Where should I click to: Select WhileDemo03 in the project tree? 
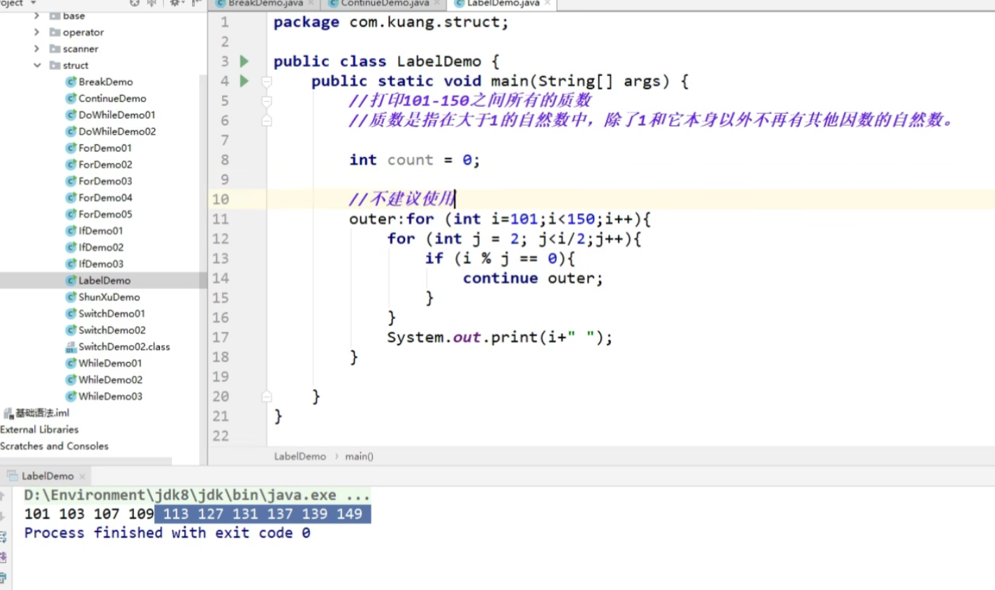[x=110, y=397]
